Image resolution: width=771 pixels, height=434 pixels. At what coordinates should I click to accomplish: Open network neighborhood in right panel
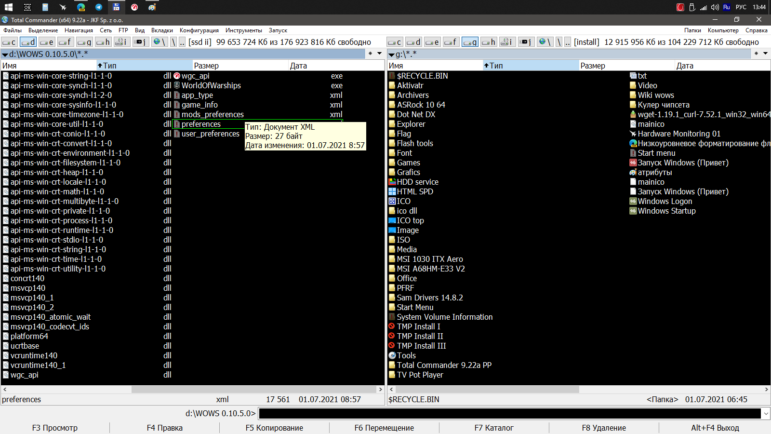[x=545, y=42]
